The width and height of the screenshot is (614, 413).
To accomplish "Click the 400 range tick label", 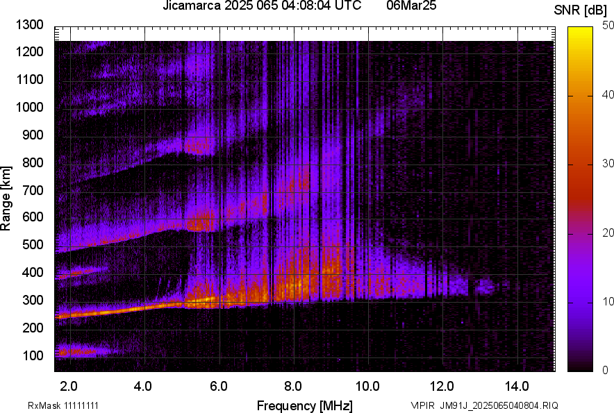I will [31, 273].
